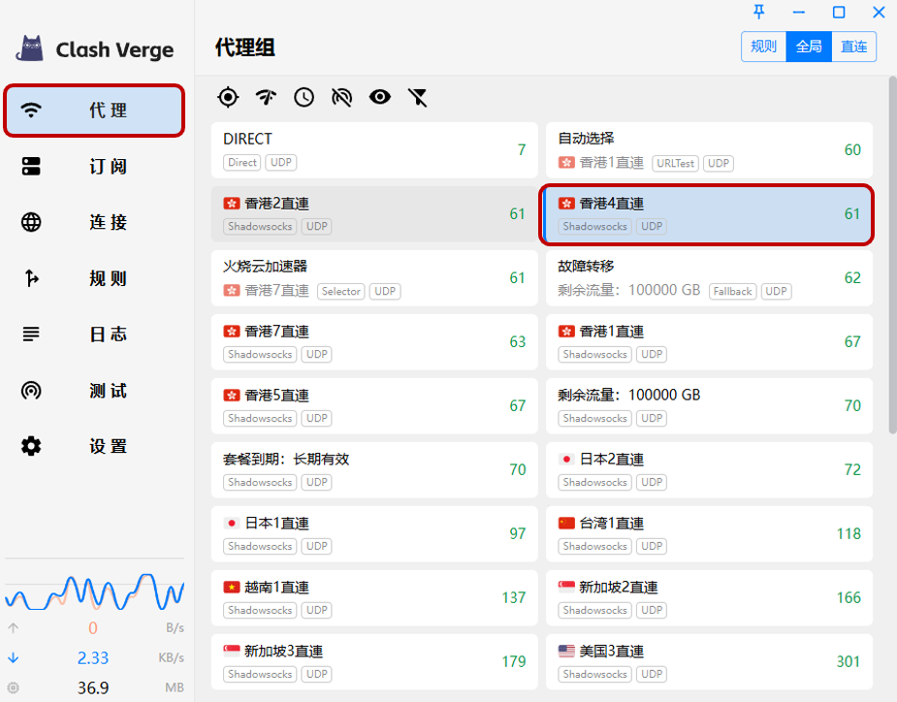Switch to 全局 global mode
The image size is (897, 702).
click(x=809, y=47)
